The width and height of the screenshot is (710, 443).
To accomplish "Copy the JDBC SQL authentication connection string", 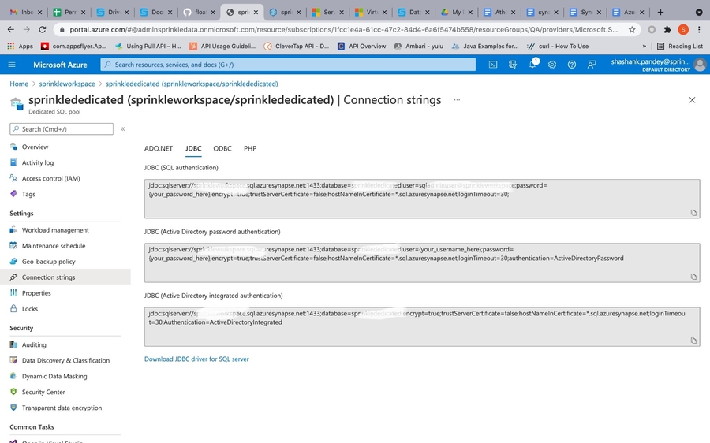I will (x=693, y=213).
